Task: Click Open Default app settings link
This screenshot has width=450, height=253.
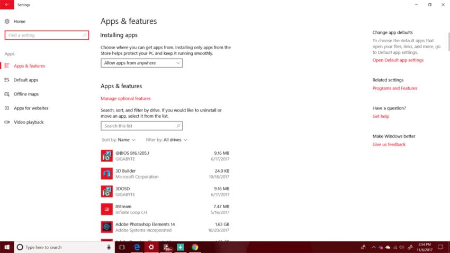Action: tap(398, 60)
